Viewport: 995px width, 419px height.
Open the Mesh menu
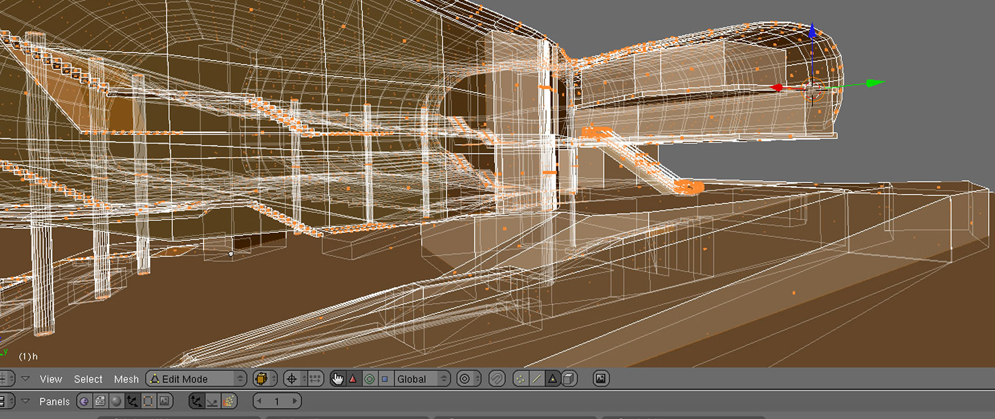(126, 379)
